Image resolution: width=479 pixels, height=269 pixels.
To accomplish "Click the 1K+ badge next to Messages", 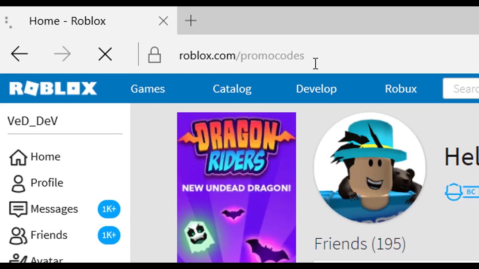I will click(109, 209).
